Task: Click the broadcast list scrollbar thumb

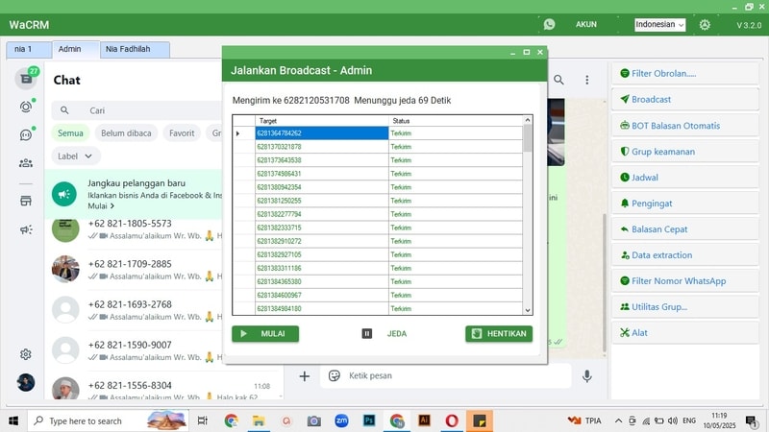Action: 528,138
